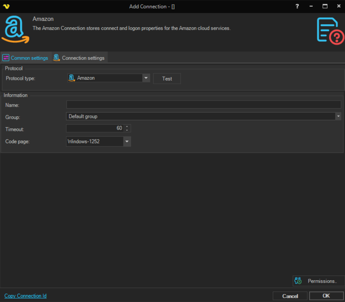The width and height of the screenshot is (345, 302).
Task: Click the Permissions button with users icon
Action: click(318, 281)
